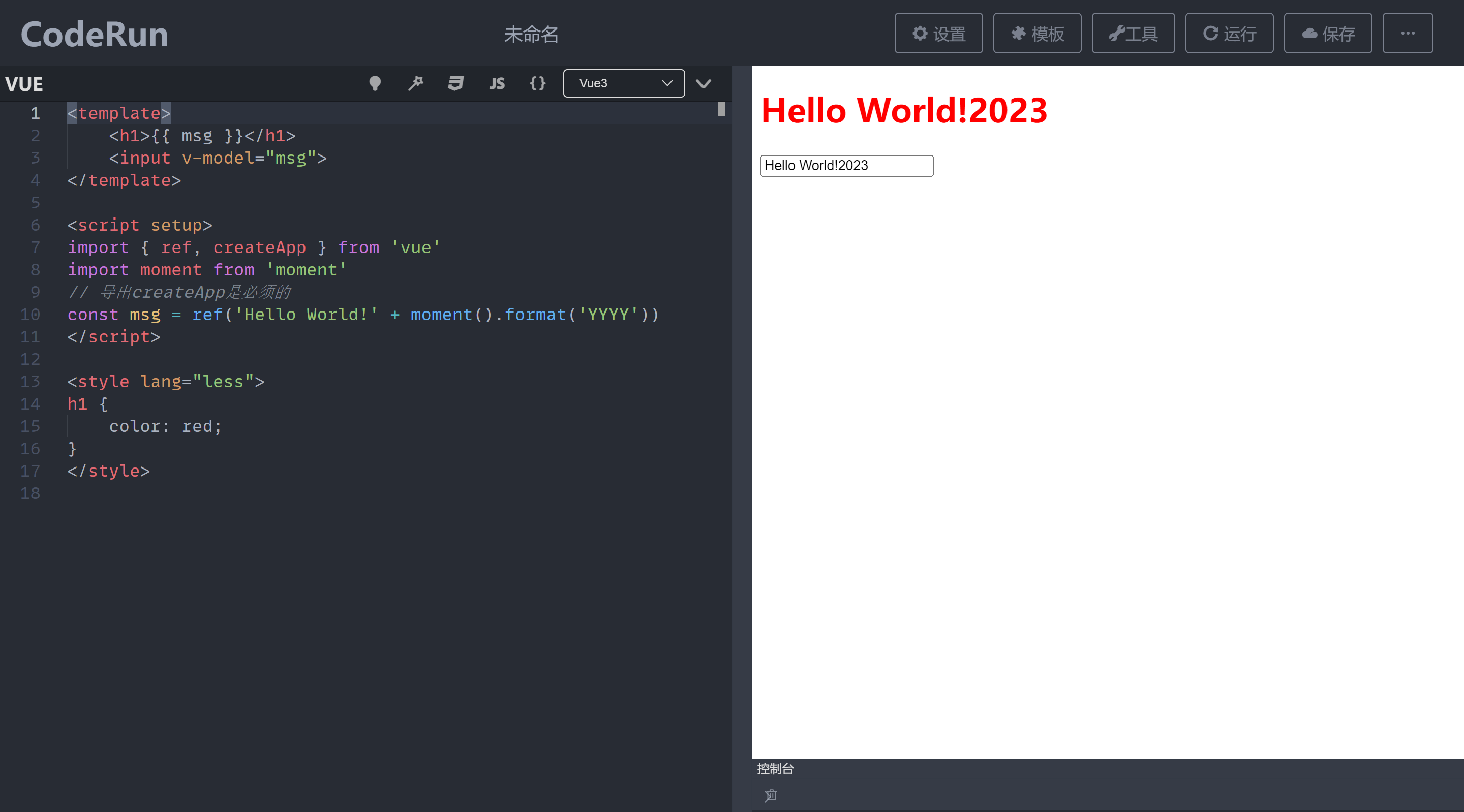The image size is (1464, 812).
Task: Click the <input v-model="msg"> line
Action: tap(218, 158)
